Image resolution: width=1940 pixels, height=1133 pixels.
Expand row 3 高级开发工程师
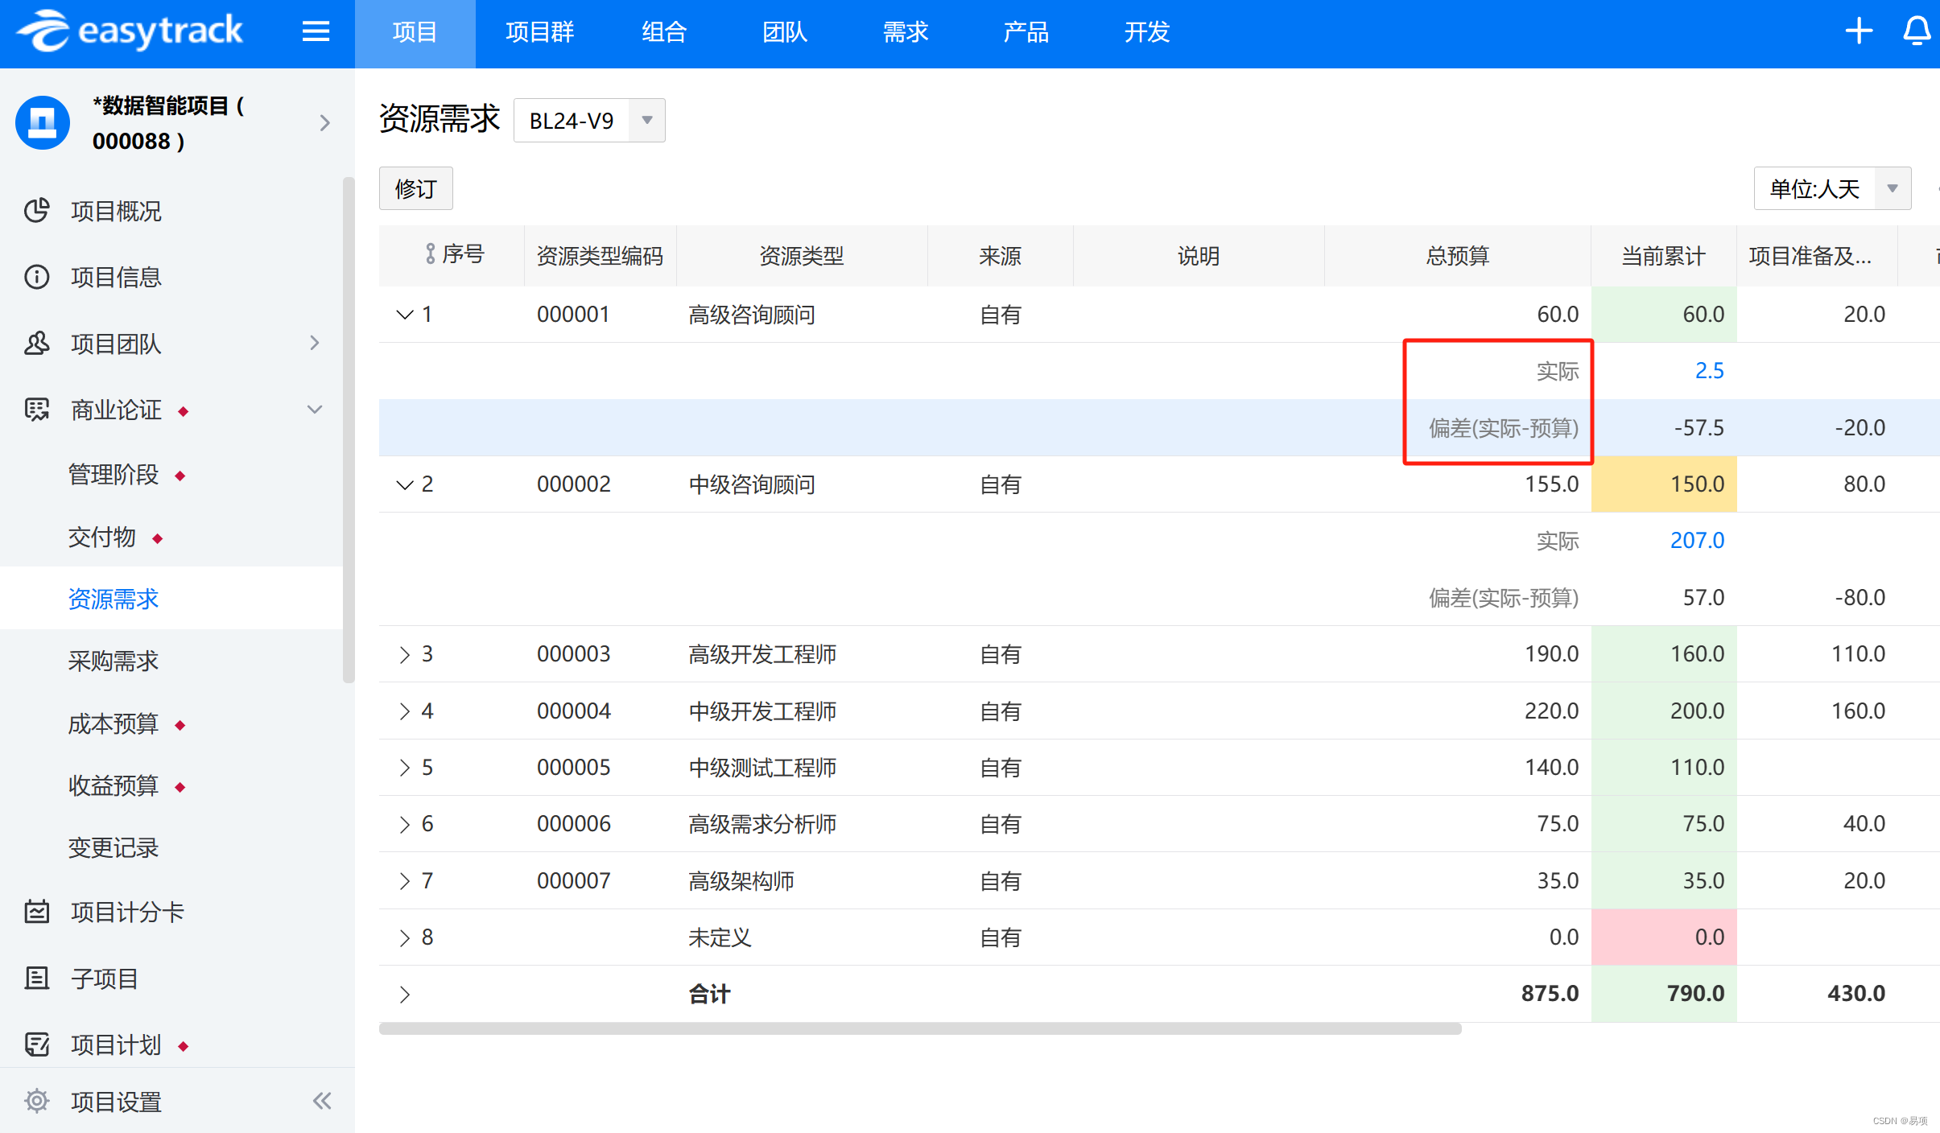pos(405,654)
